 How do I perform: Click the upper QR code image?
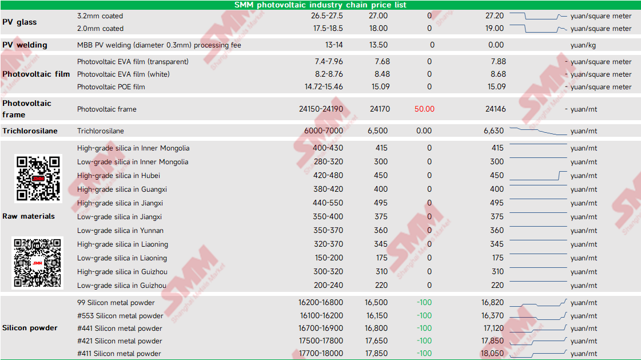(38, 179)
